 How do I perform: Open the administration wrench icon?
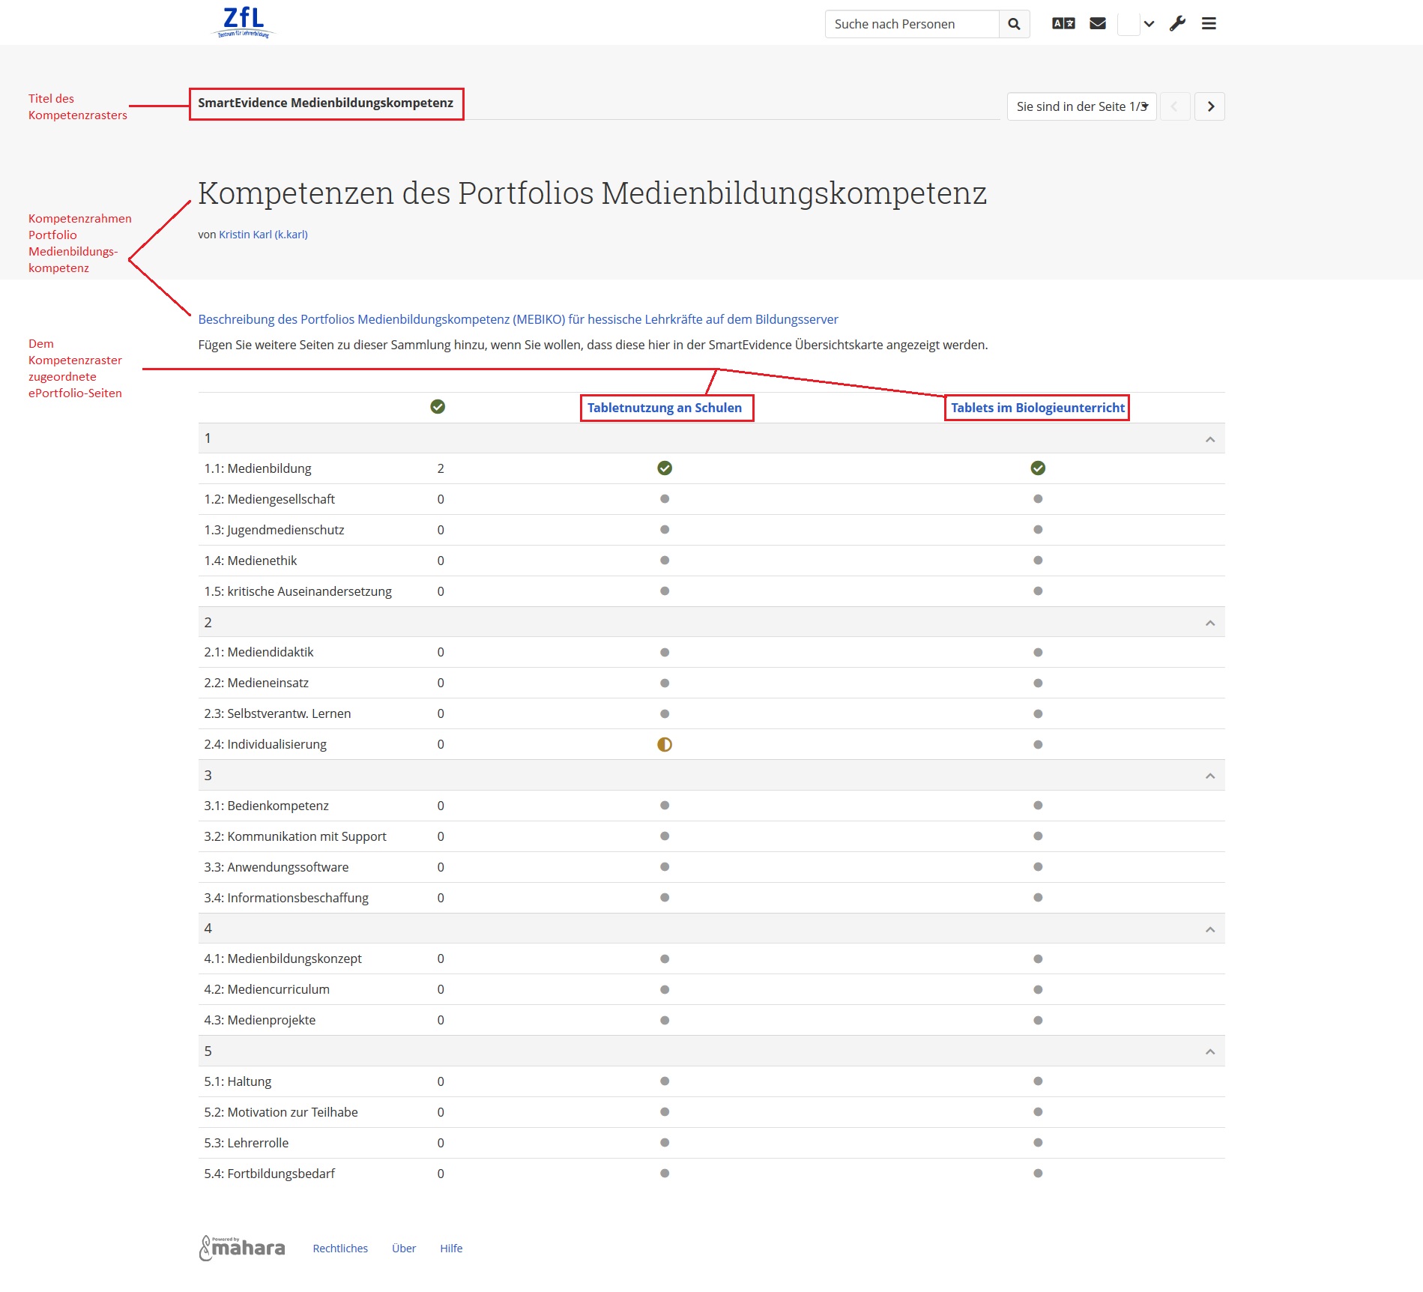[x=1177, y=24]
